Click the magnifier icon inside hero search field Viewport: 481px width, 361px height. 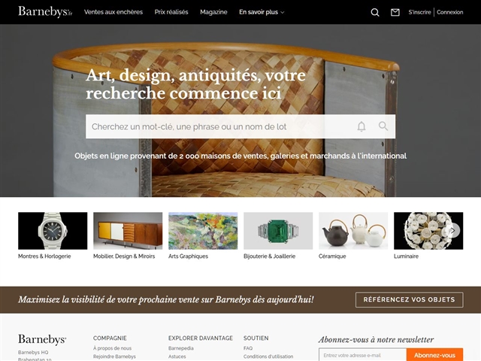[383, 126]
